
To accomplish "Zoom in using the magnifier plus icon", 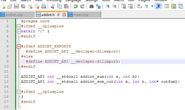I will [x=107, y=6].
